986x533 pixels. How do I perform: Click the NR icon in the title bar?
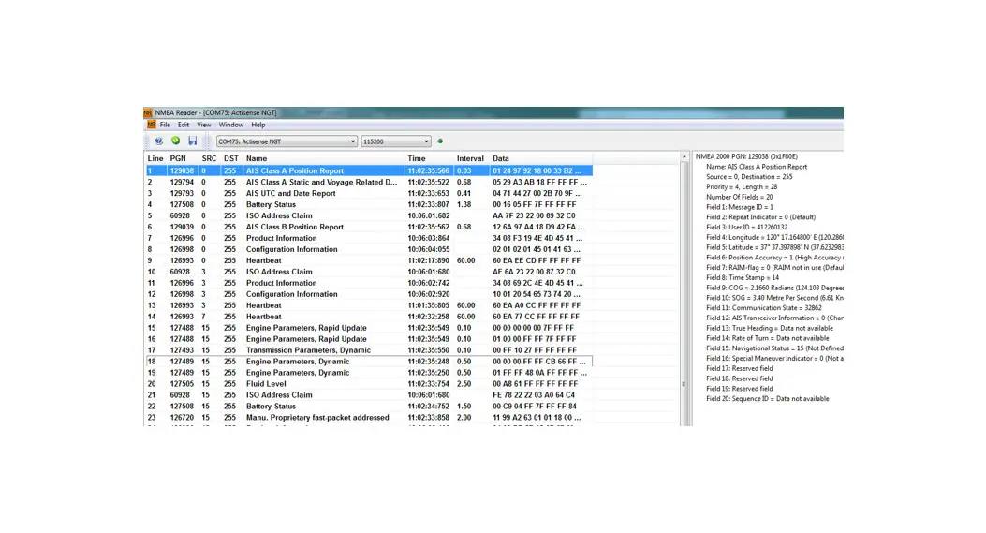[148, 112]
